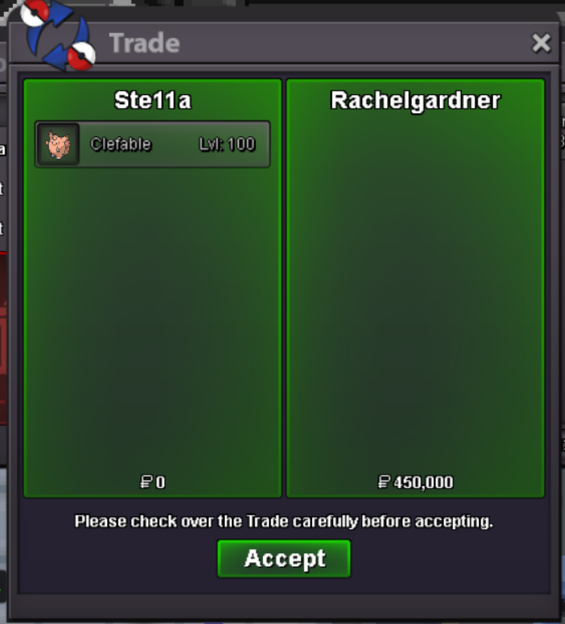Click the empty area of Rachelgardner's offer panel
The image size is (565, 624).
tap(415, 295)
